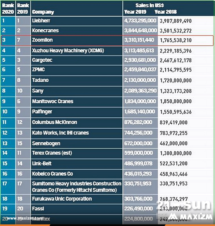Screen dimensions: 215x226
Task: Select Xuzhou Heavy Machinery (XCMG) row
Action: pyautogui.click(x=107, y=51)
